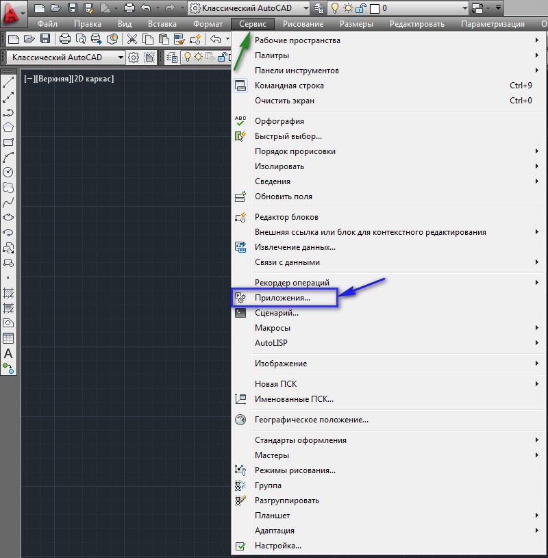Select the Hatch tool
The image size is (548, 558).
tap(8, 293)
